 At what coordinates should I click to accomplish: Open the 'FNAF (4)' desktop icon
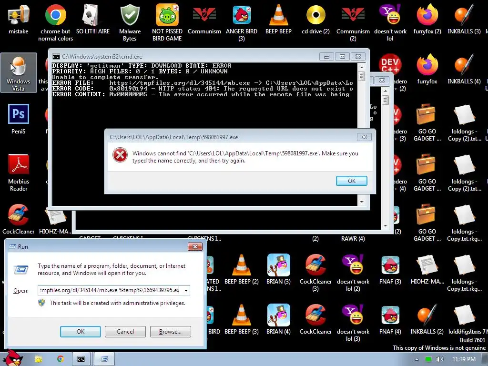tap(390, 319)
